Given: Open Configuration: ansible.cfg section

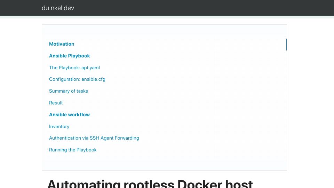Looking at the screenshot, I should (x=77, y=79).
